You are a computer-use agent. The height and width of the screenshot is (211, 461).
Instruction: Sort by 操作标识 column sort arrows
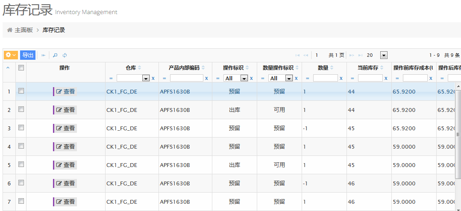tap(247, 68)
